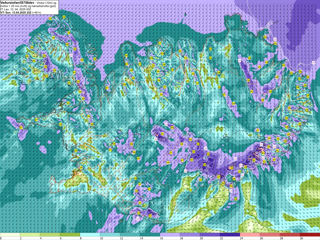Image resolution: width=320 pixels, height=240 pixels.
Task: Click the color scale tick label 0
Action: pyautogui.click(x=1, y=238)
